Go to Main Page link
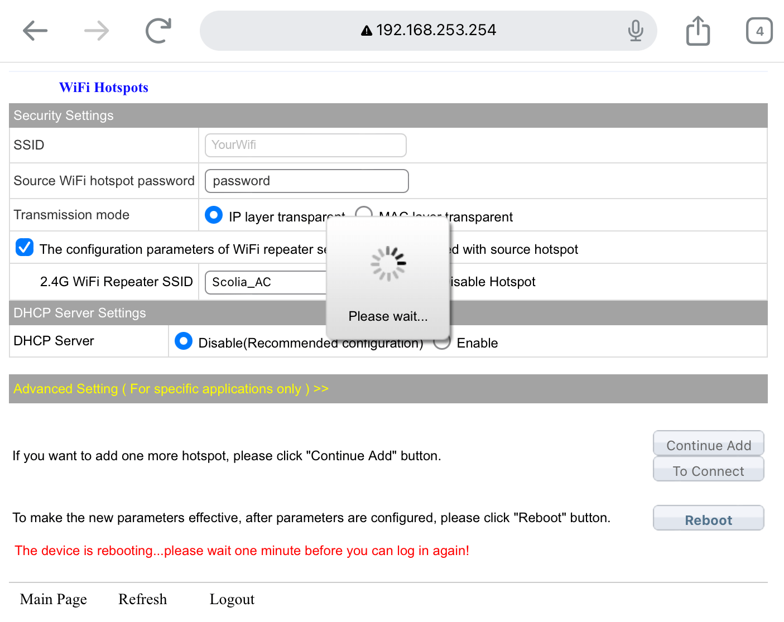Image resolution: width=784 pixels, height=622 pixels. pos(54,599)
